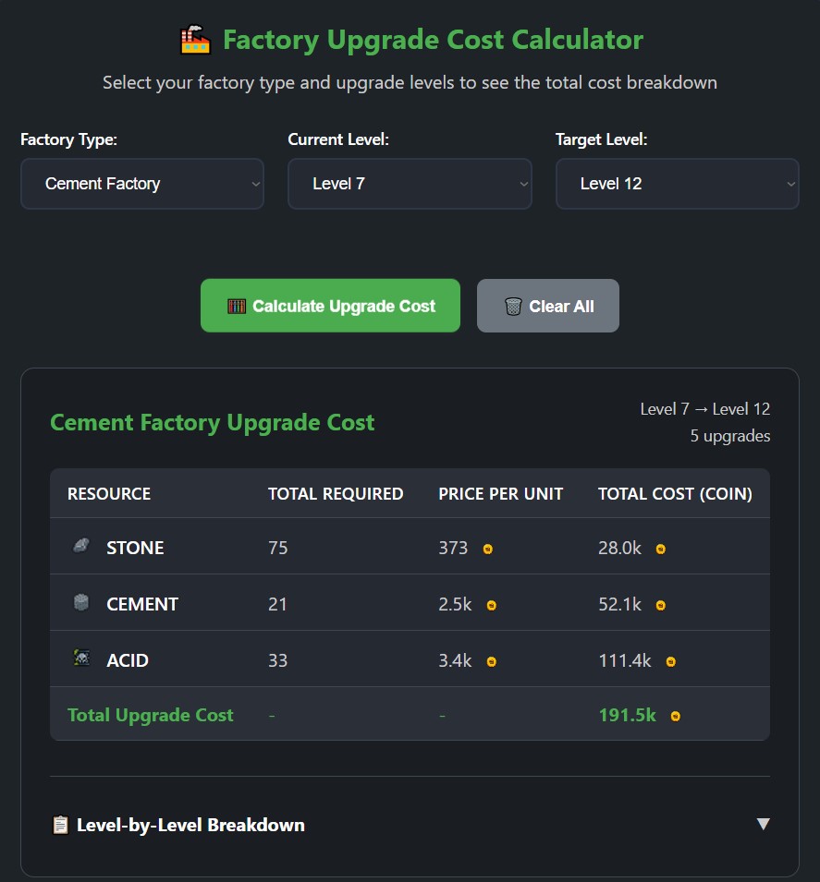Click the coin icon beside 52.1k

[x=660, y=605]
